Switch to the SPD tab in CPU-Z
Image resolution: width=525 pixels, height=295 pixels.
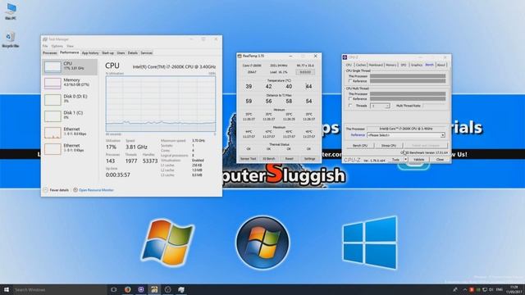(x=404, y=65)
